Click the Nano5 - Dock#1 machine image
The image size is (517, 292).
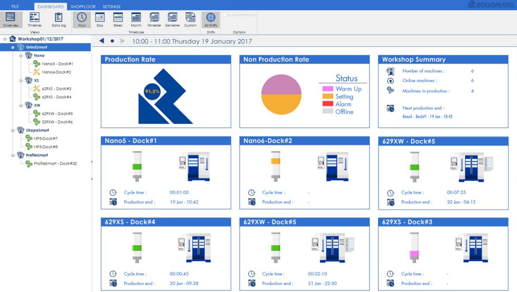[194, 166]
